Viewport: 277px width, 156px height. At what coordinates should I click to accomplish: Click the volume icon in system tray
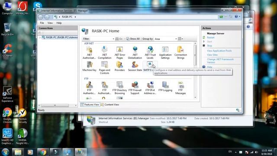(x=257, y=152)
